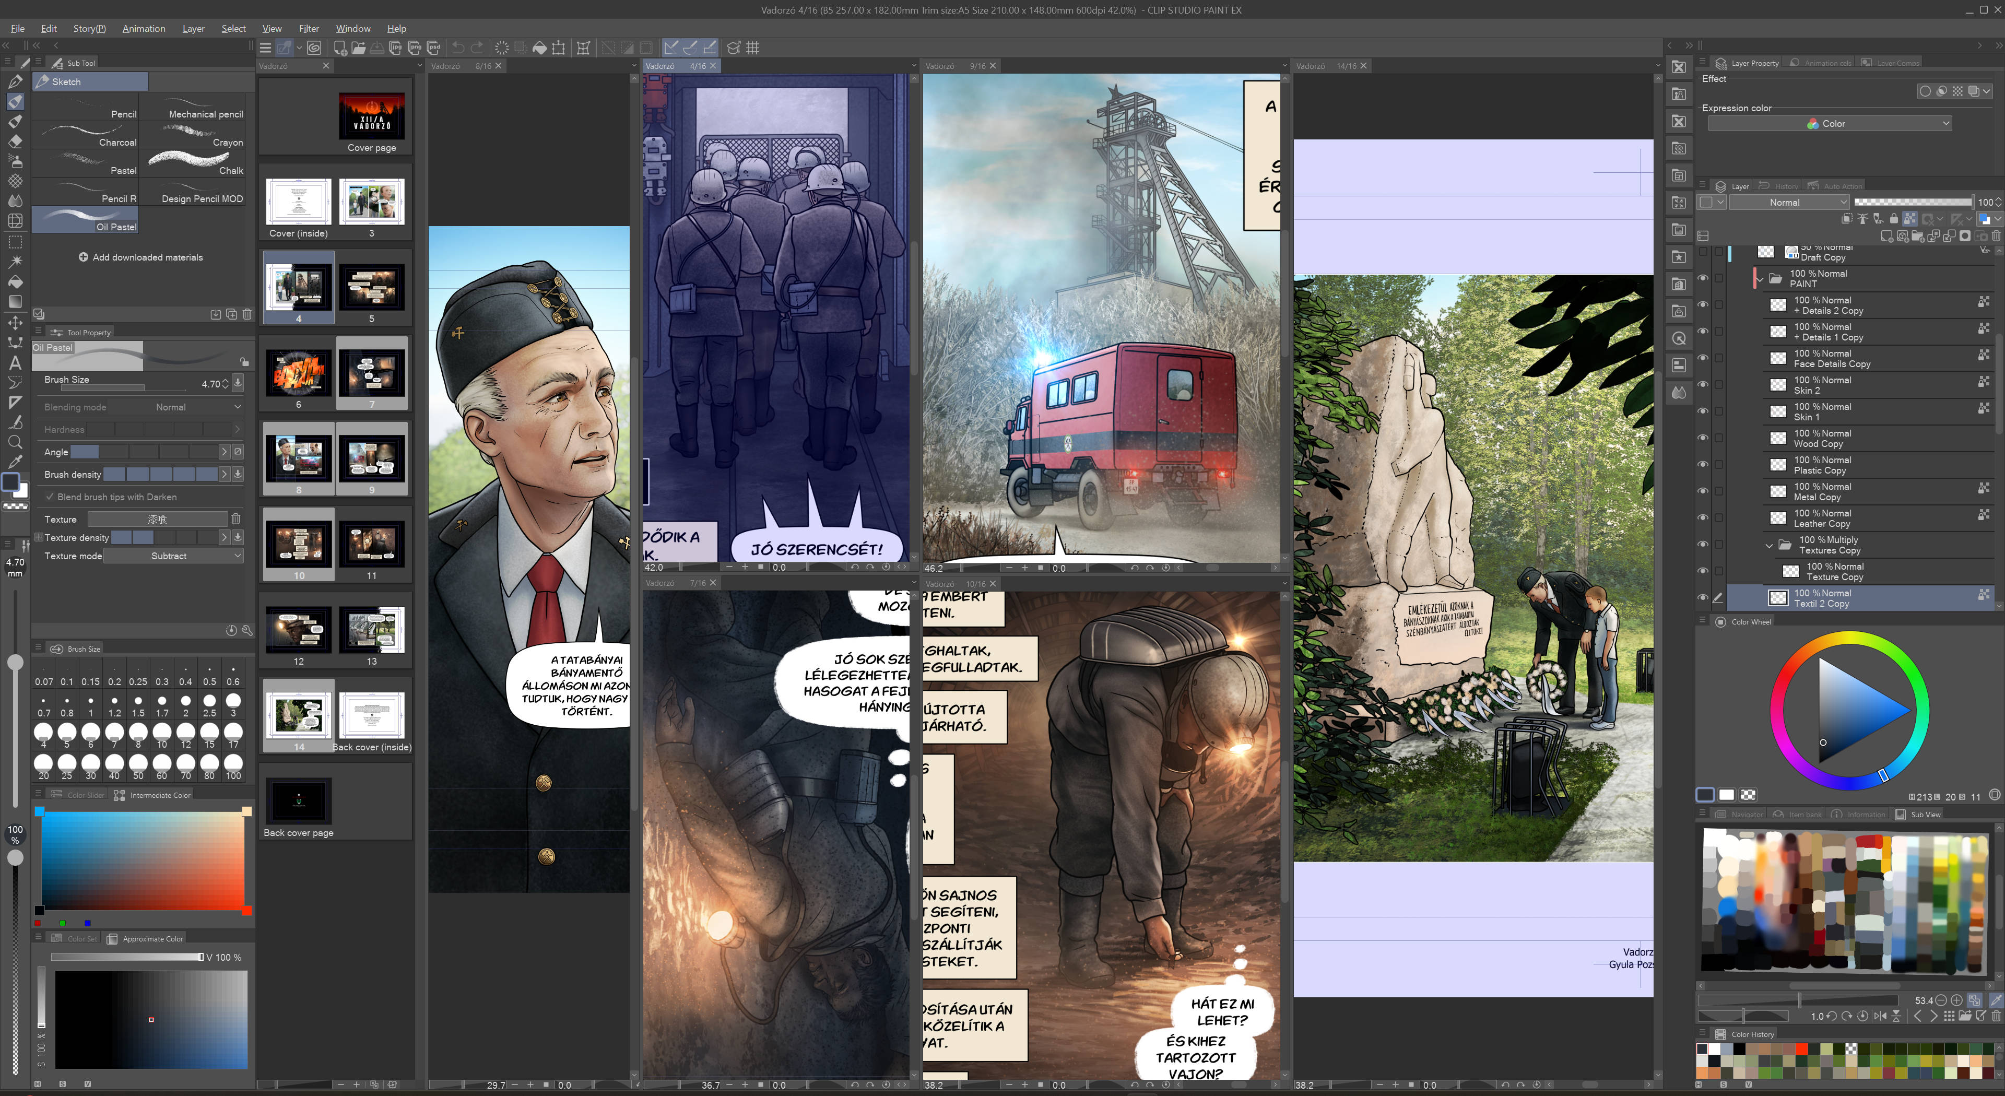2005x1096 pixels.
Task: Toggle Set as reference layer lighthouse icon
Action: point(1862,219)
